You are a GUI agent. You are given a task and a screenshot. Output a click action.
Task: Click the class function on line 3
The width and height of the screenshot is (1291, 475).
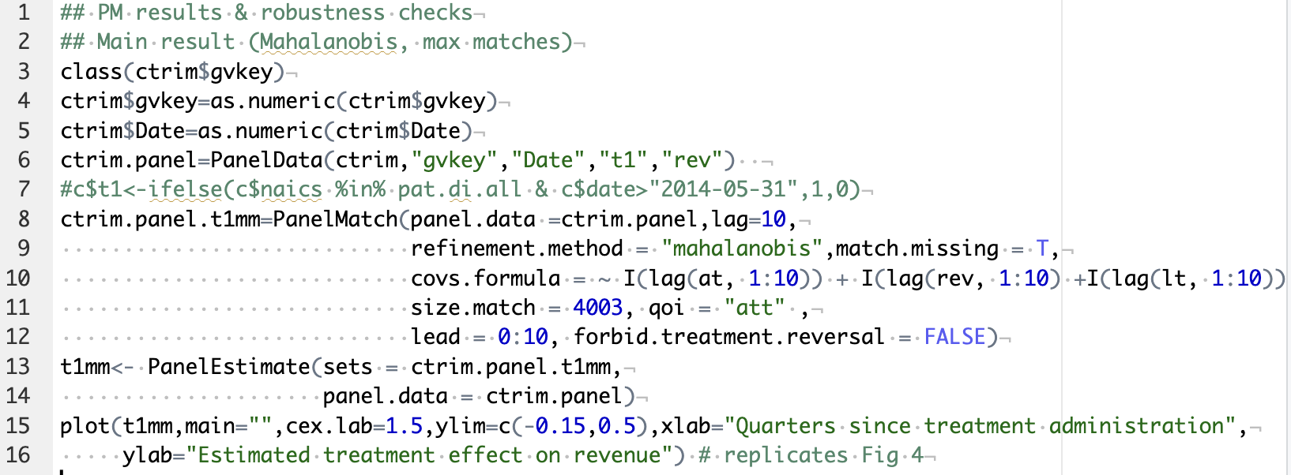coord(91,72)
